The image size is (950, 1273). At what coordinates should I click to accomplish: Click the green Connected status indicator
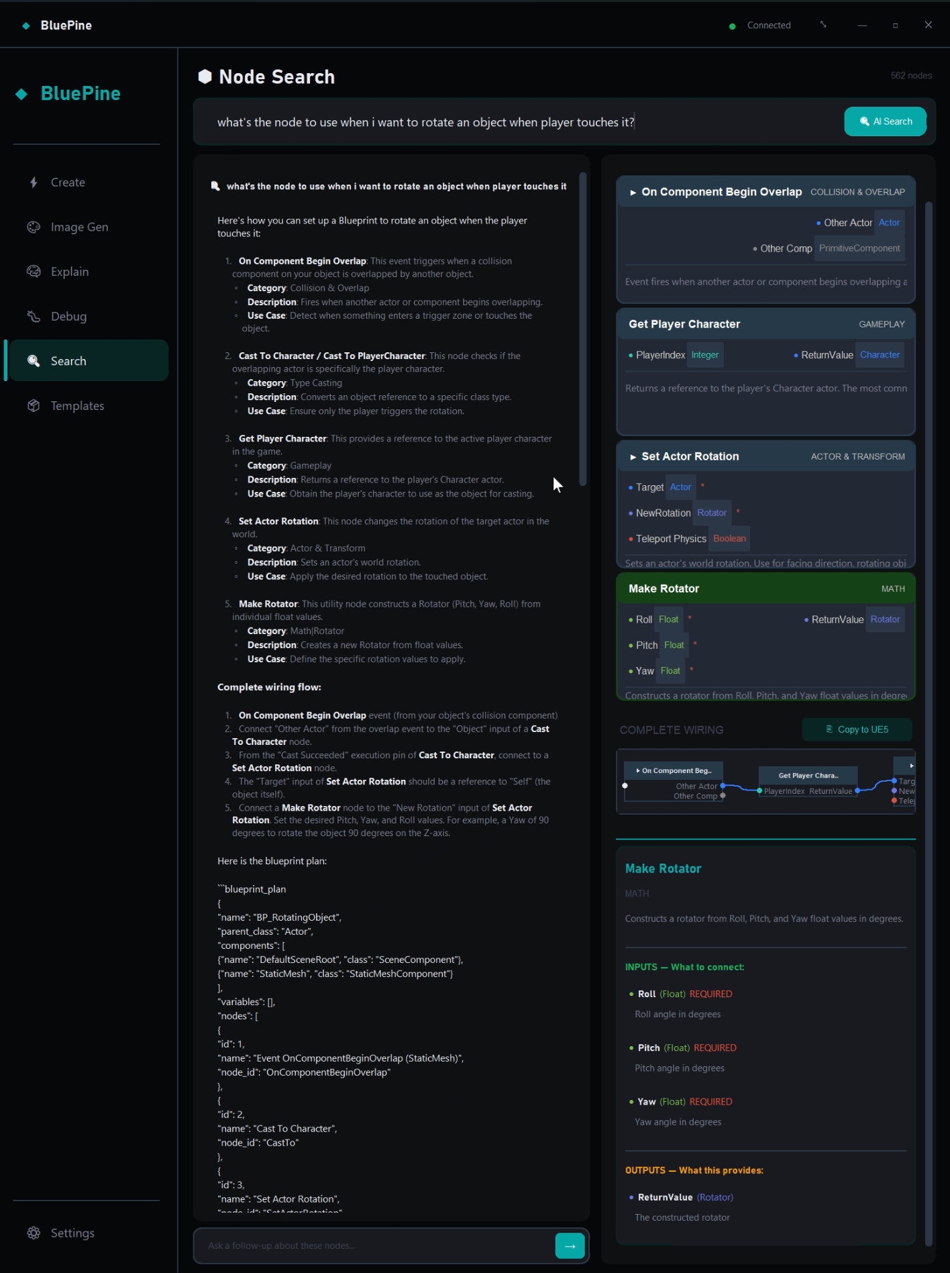click(x=733, y=26)
